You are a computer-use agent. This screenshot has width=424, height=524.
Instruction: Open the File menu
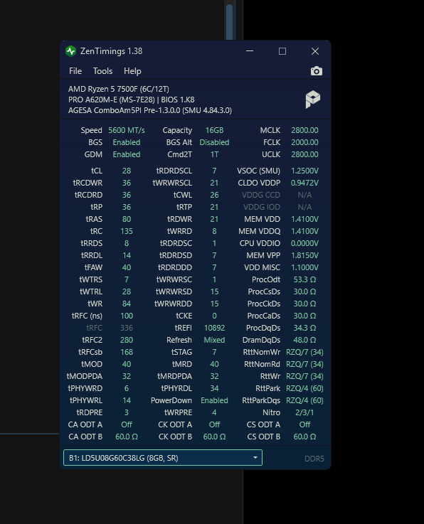click(75, 71)
